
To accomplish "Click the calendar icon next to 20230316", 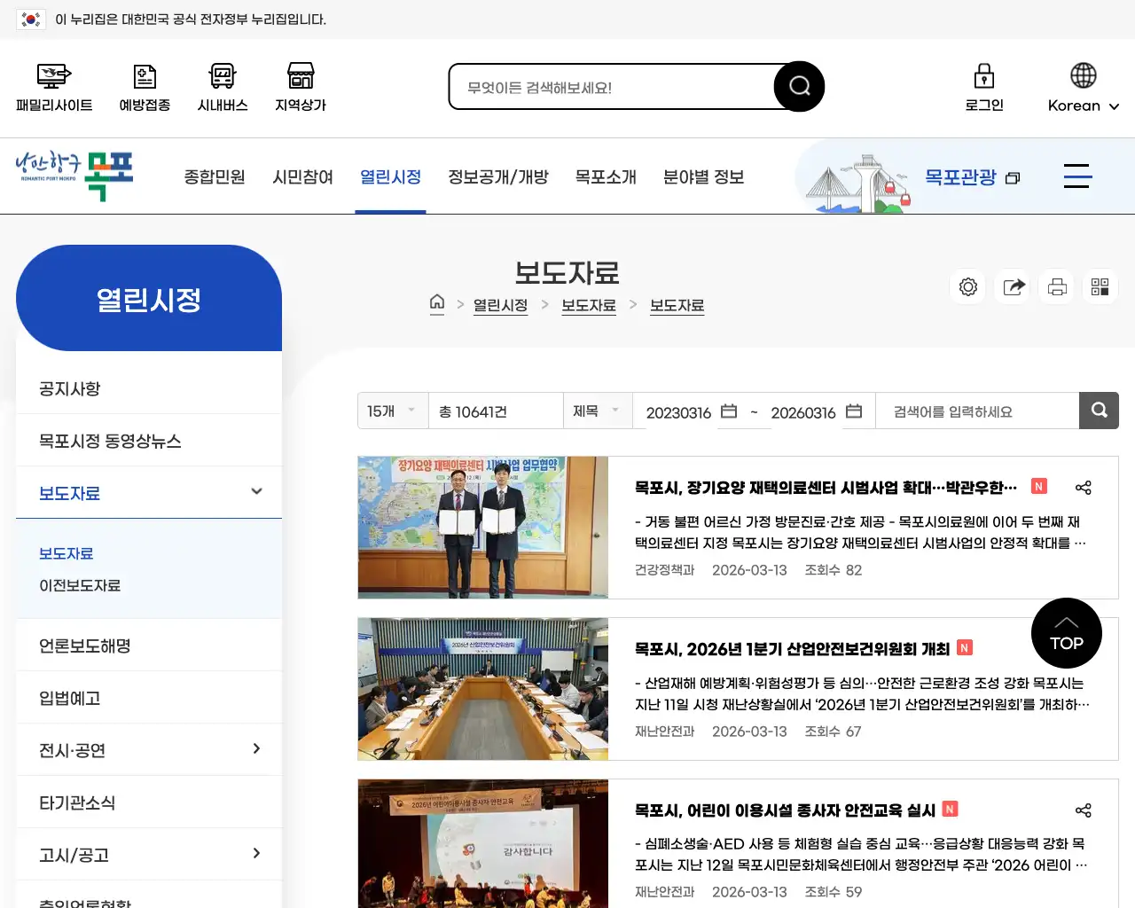I will (x=728, y=411).
